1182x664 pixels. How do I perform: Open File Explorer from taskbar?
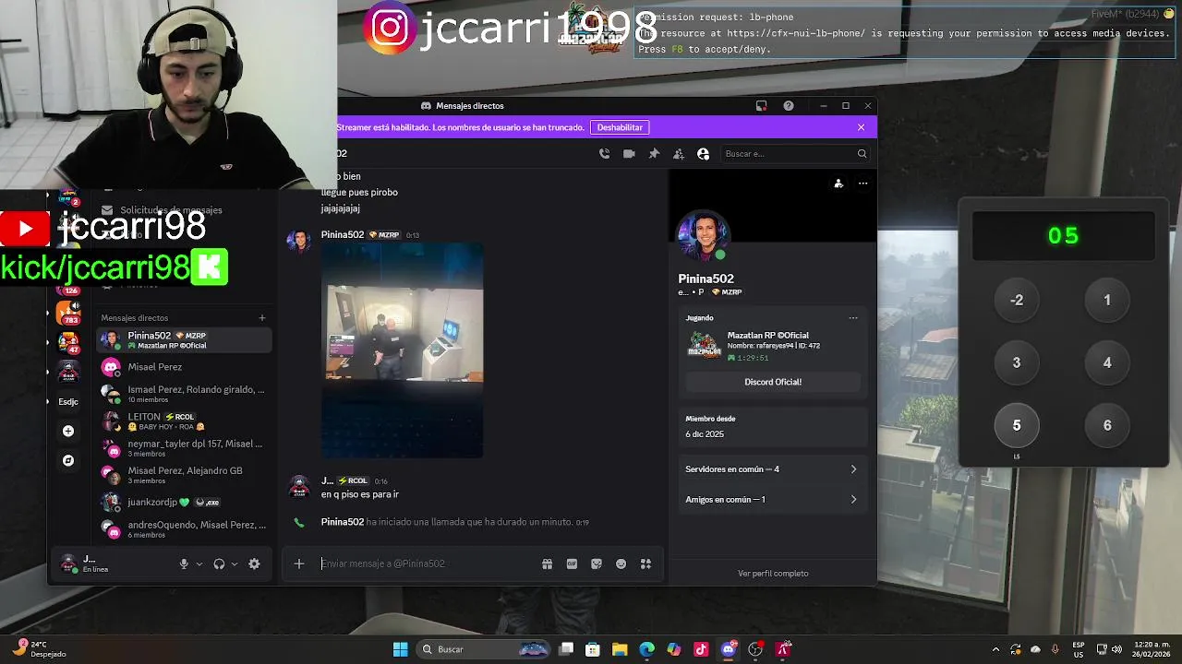(620, 649)
